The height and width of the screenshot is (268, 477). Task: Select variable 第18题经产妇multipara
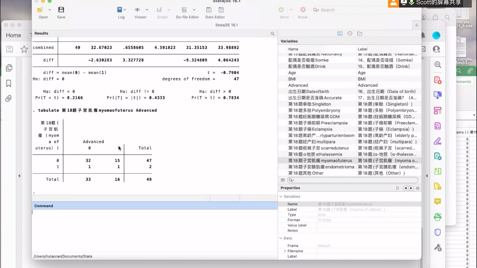coord(349,142)
